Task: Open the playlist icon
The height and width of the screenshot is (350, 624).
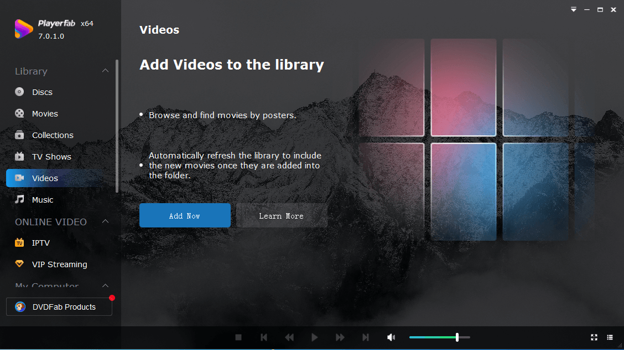Action: [x=610, y=337]
